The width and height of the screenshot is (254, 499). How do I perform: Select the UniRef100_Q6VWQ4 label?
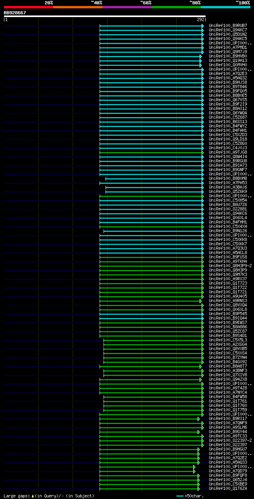point(228,113)
